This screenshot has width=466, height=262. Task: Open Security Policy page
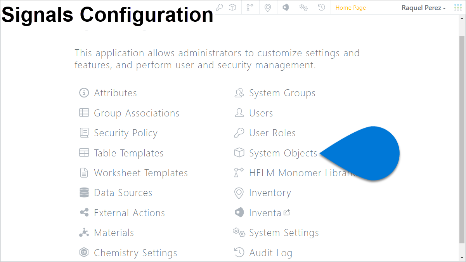pos(126,133)
